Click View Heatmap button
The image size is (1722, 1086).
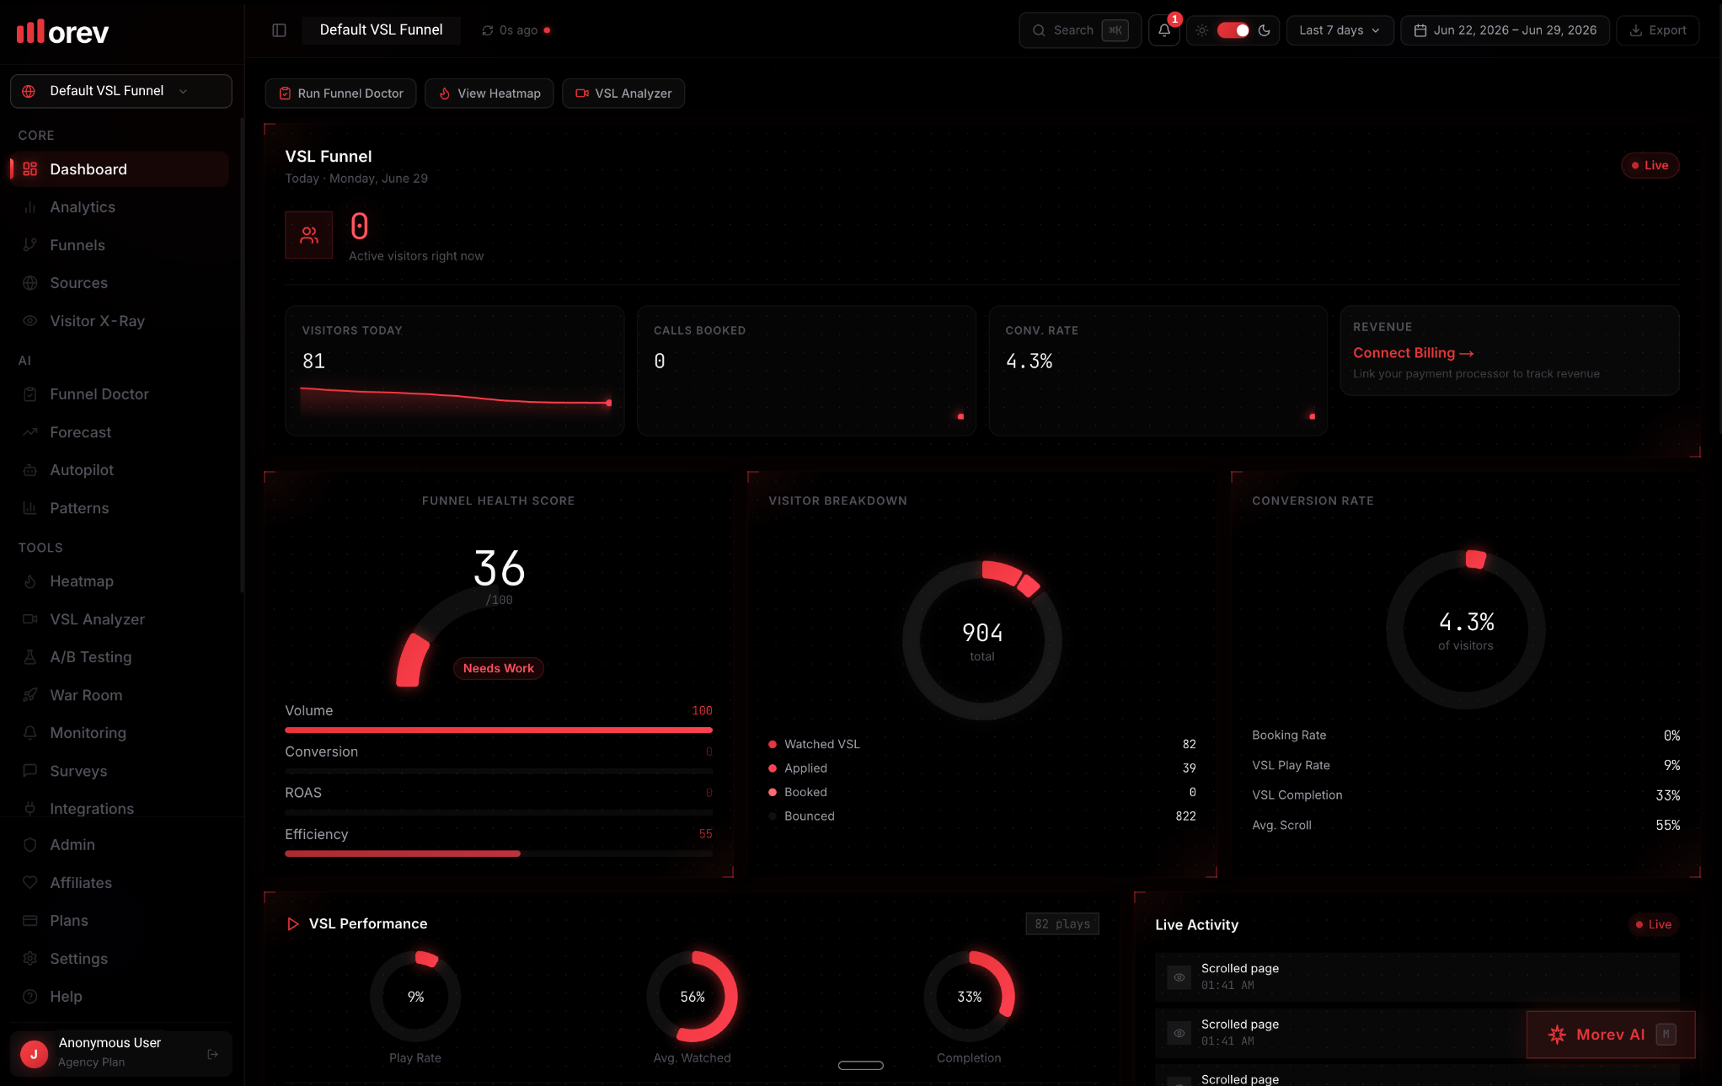pos(489,94)
